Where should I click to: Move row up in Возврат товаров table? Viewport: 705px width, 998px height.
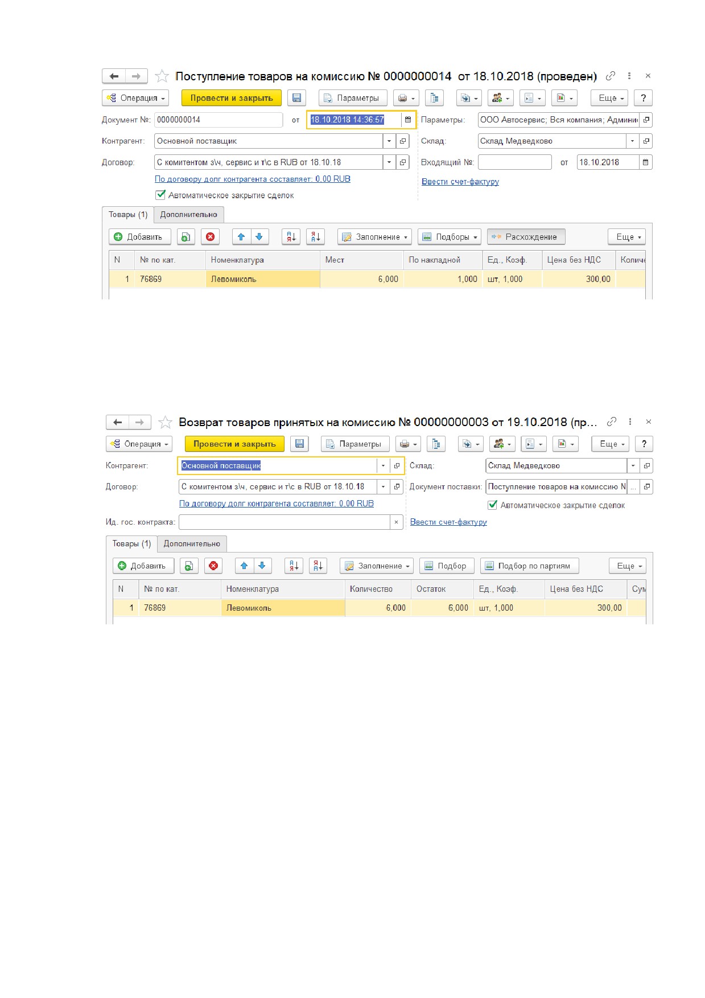(x=244, y=566)
